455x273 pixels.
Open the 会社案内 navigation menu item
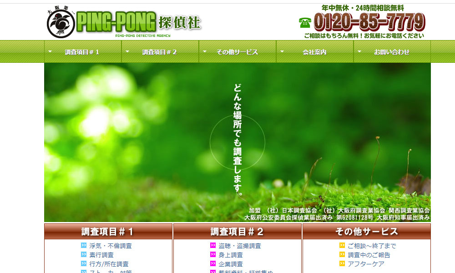[314, 52]
